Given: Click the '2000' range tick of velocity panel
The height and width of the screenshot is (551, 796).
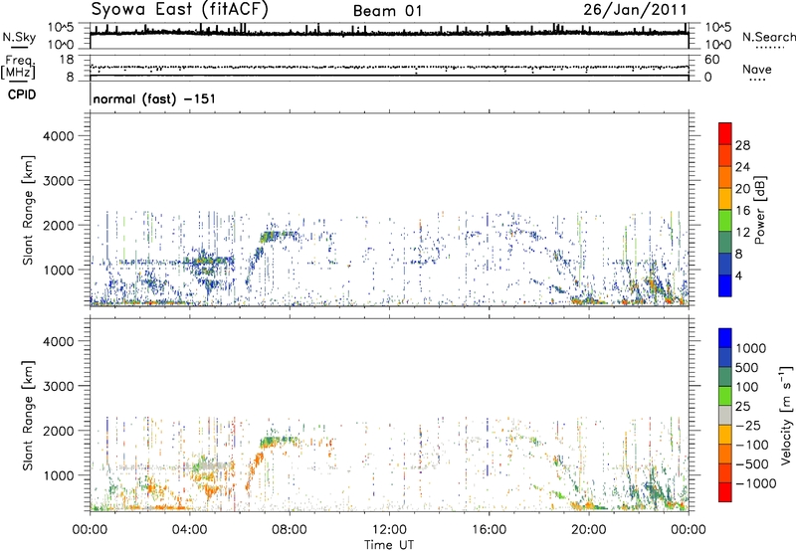Looking at the screenshot, I should (x=59, y=431).
